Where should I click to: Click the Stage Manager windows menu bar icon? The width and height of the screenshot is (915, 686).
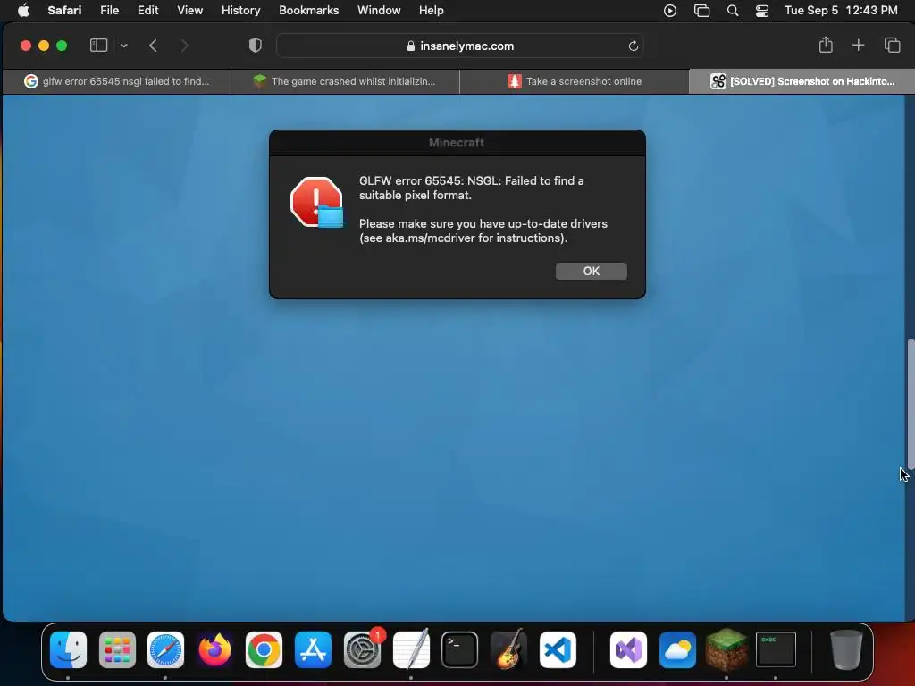(701, 11)
